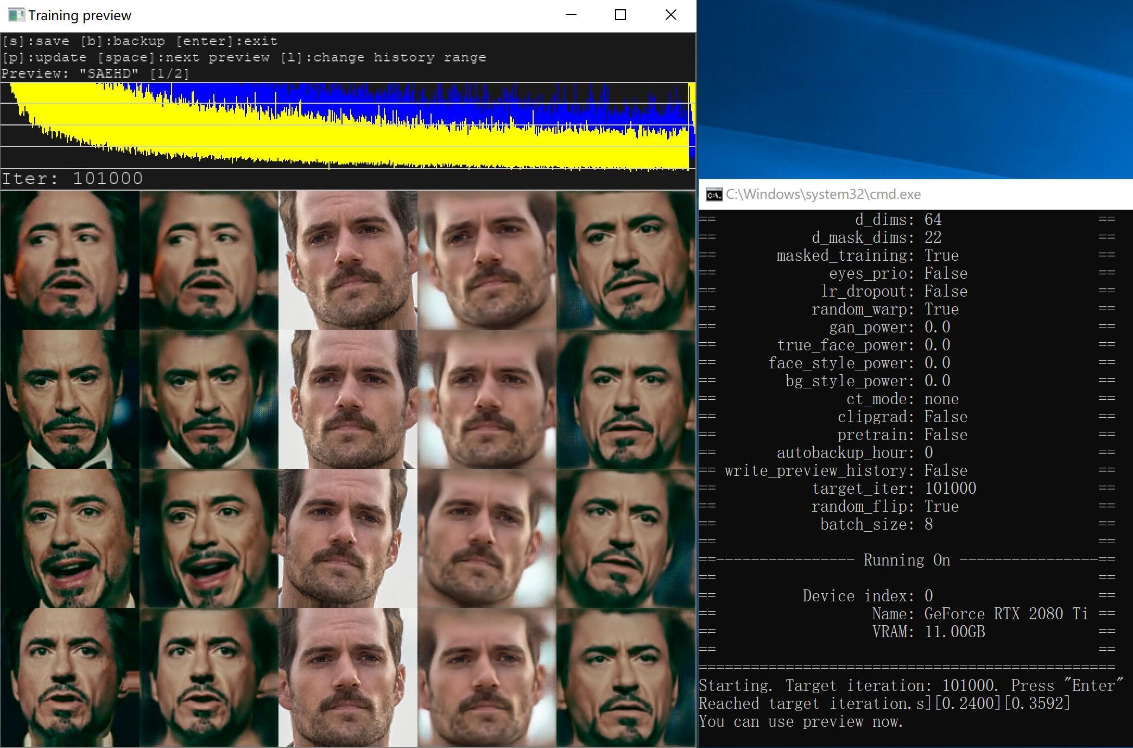Click 'Reached target iteration' console line
Screen dimensions: 1133x748
pyautogui.click(x=884, y=703)
